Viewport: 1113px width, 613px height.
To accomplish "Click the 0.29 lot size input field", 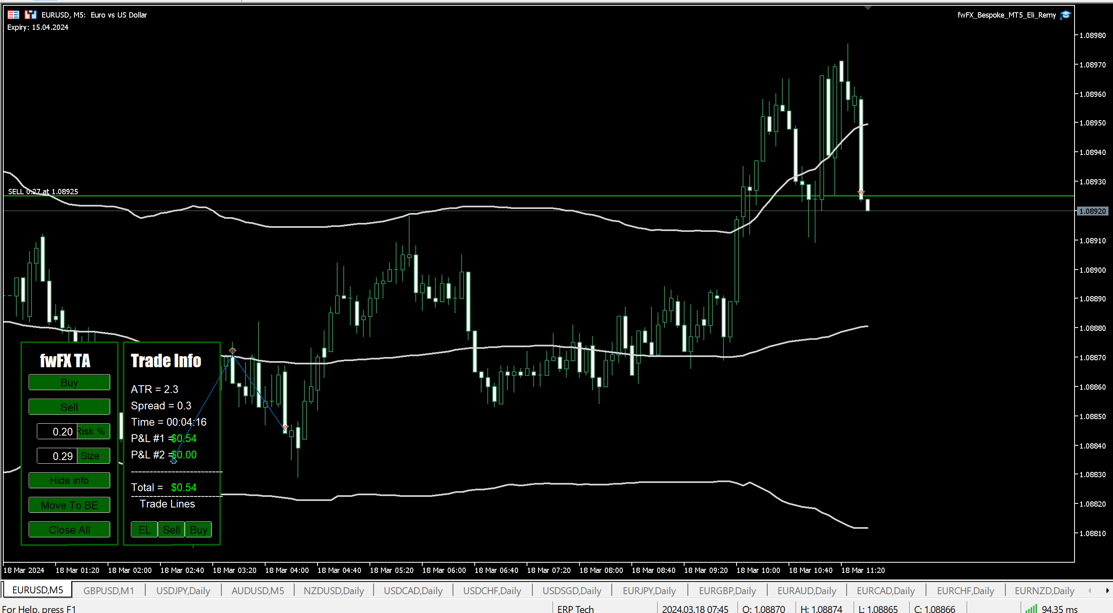I will coord(57,456).
